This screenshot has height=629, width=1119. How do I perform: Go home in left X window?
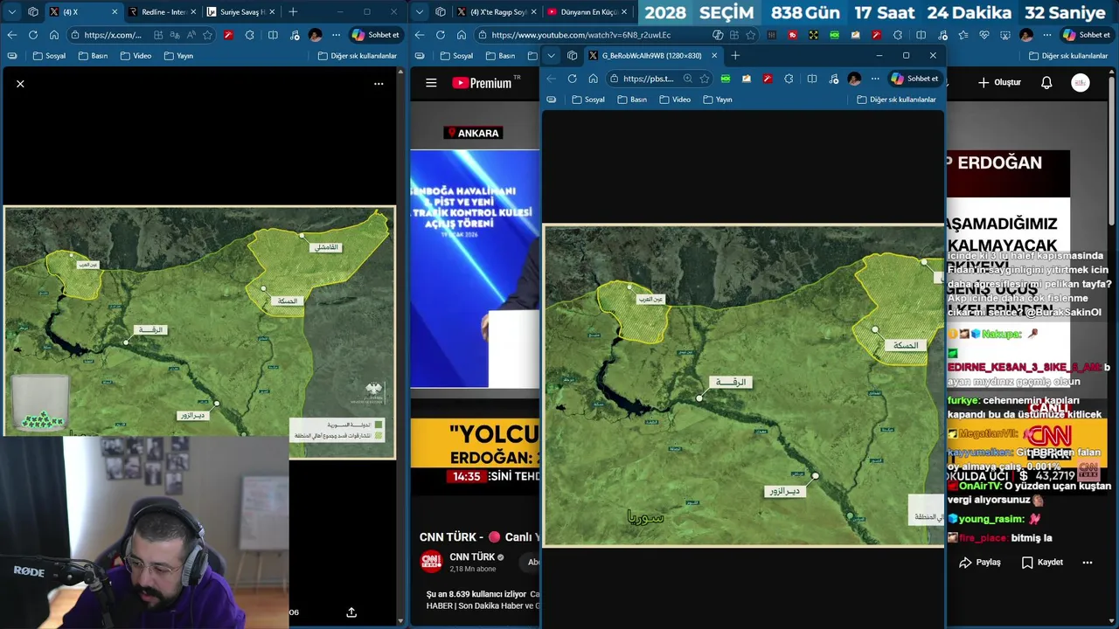pyautogui.click(x=54, y=35)
